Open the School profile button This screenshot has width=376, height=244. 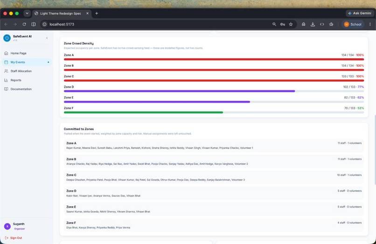(353, 24)
